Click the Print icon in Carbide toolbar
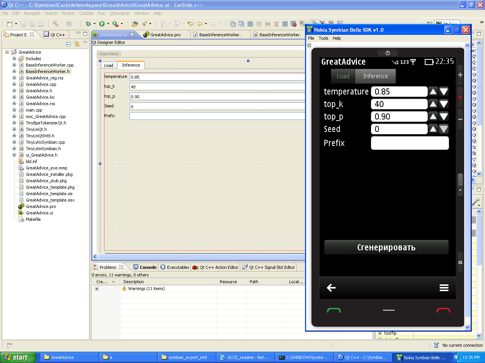 (x=41, y=24)
